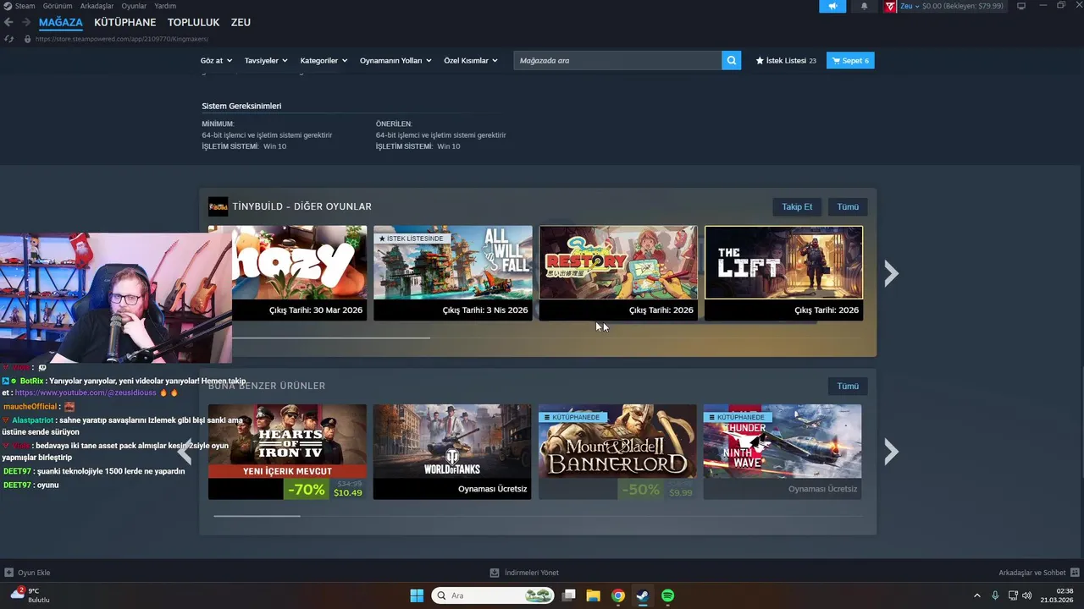1084x609 pixels.
Task: Open İndirmeleri Yönet downloads manager
Action: pos(524,573)
